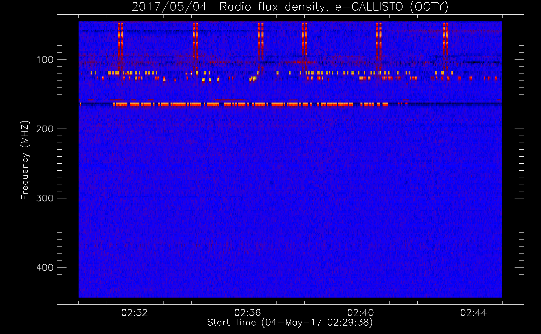Click the '02:32' time tick label
The image size is (541, 334).
[x=134, y=313]
